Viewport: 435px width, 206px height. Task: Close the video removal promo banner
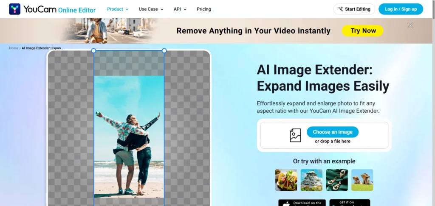coord(410,25)
